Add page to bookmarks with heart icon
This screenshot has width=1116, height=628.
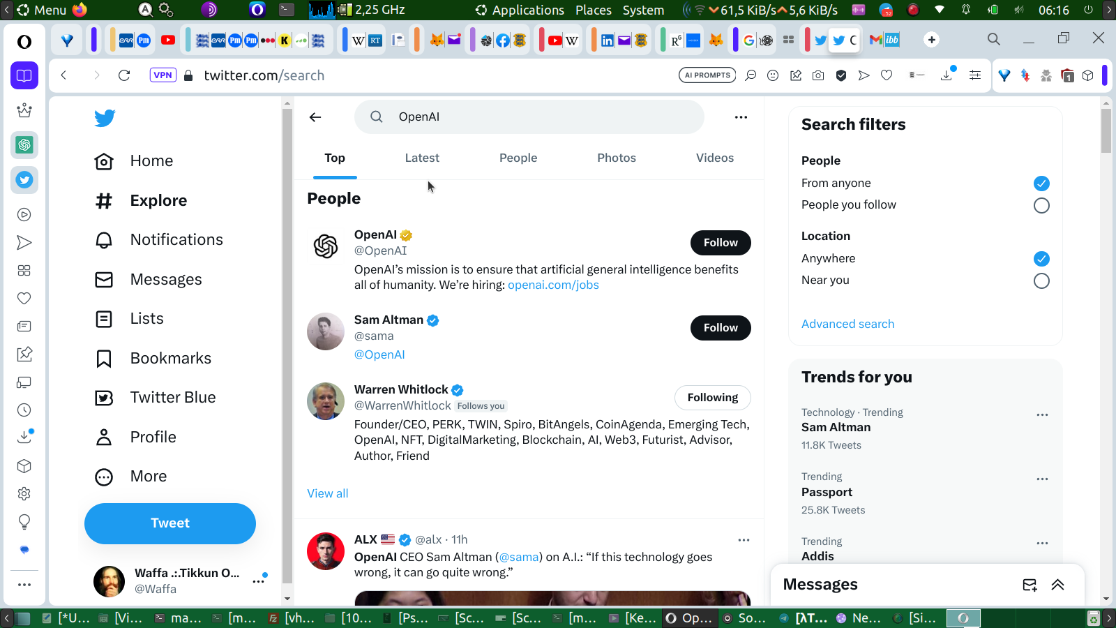point(887,75)
